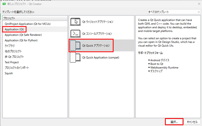This screenshot has height=126, width=202.
Task: Select the ライブラリ category
Action: click(x=10, y=46)
